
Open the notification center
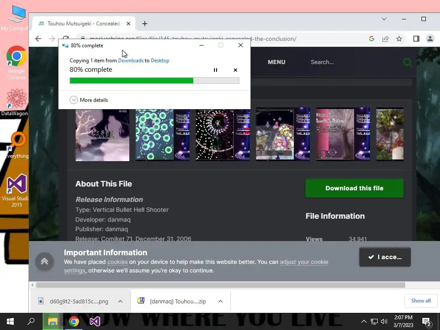click(427, 321)
